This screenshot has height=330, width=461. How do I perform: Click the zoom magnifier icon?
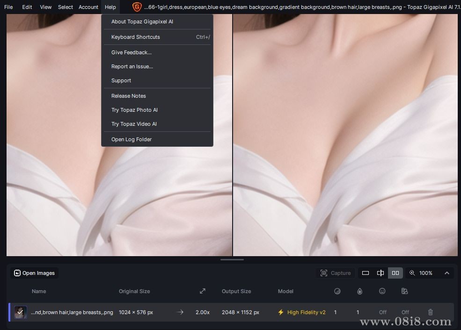412,273
